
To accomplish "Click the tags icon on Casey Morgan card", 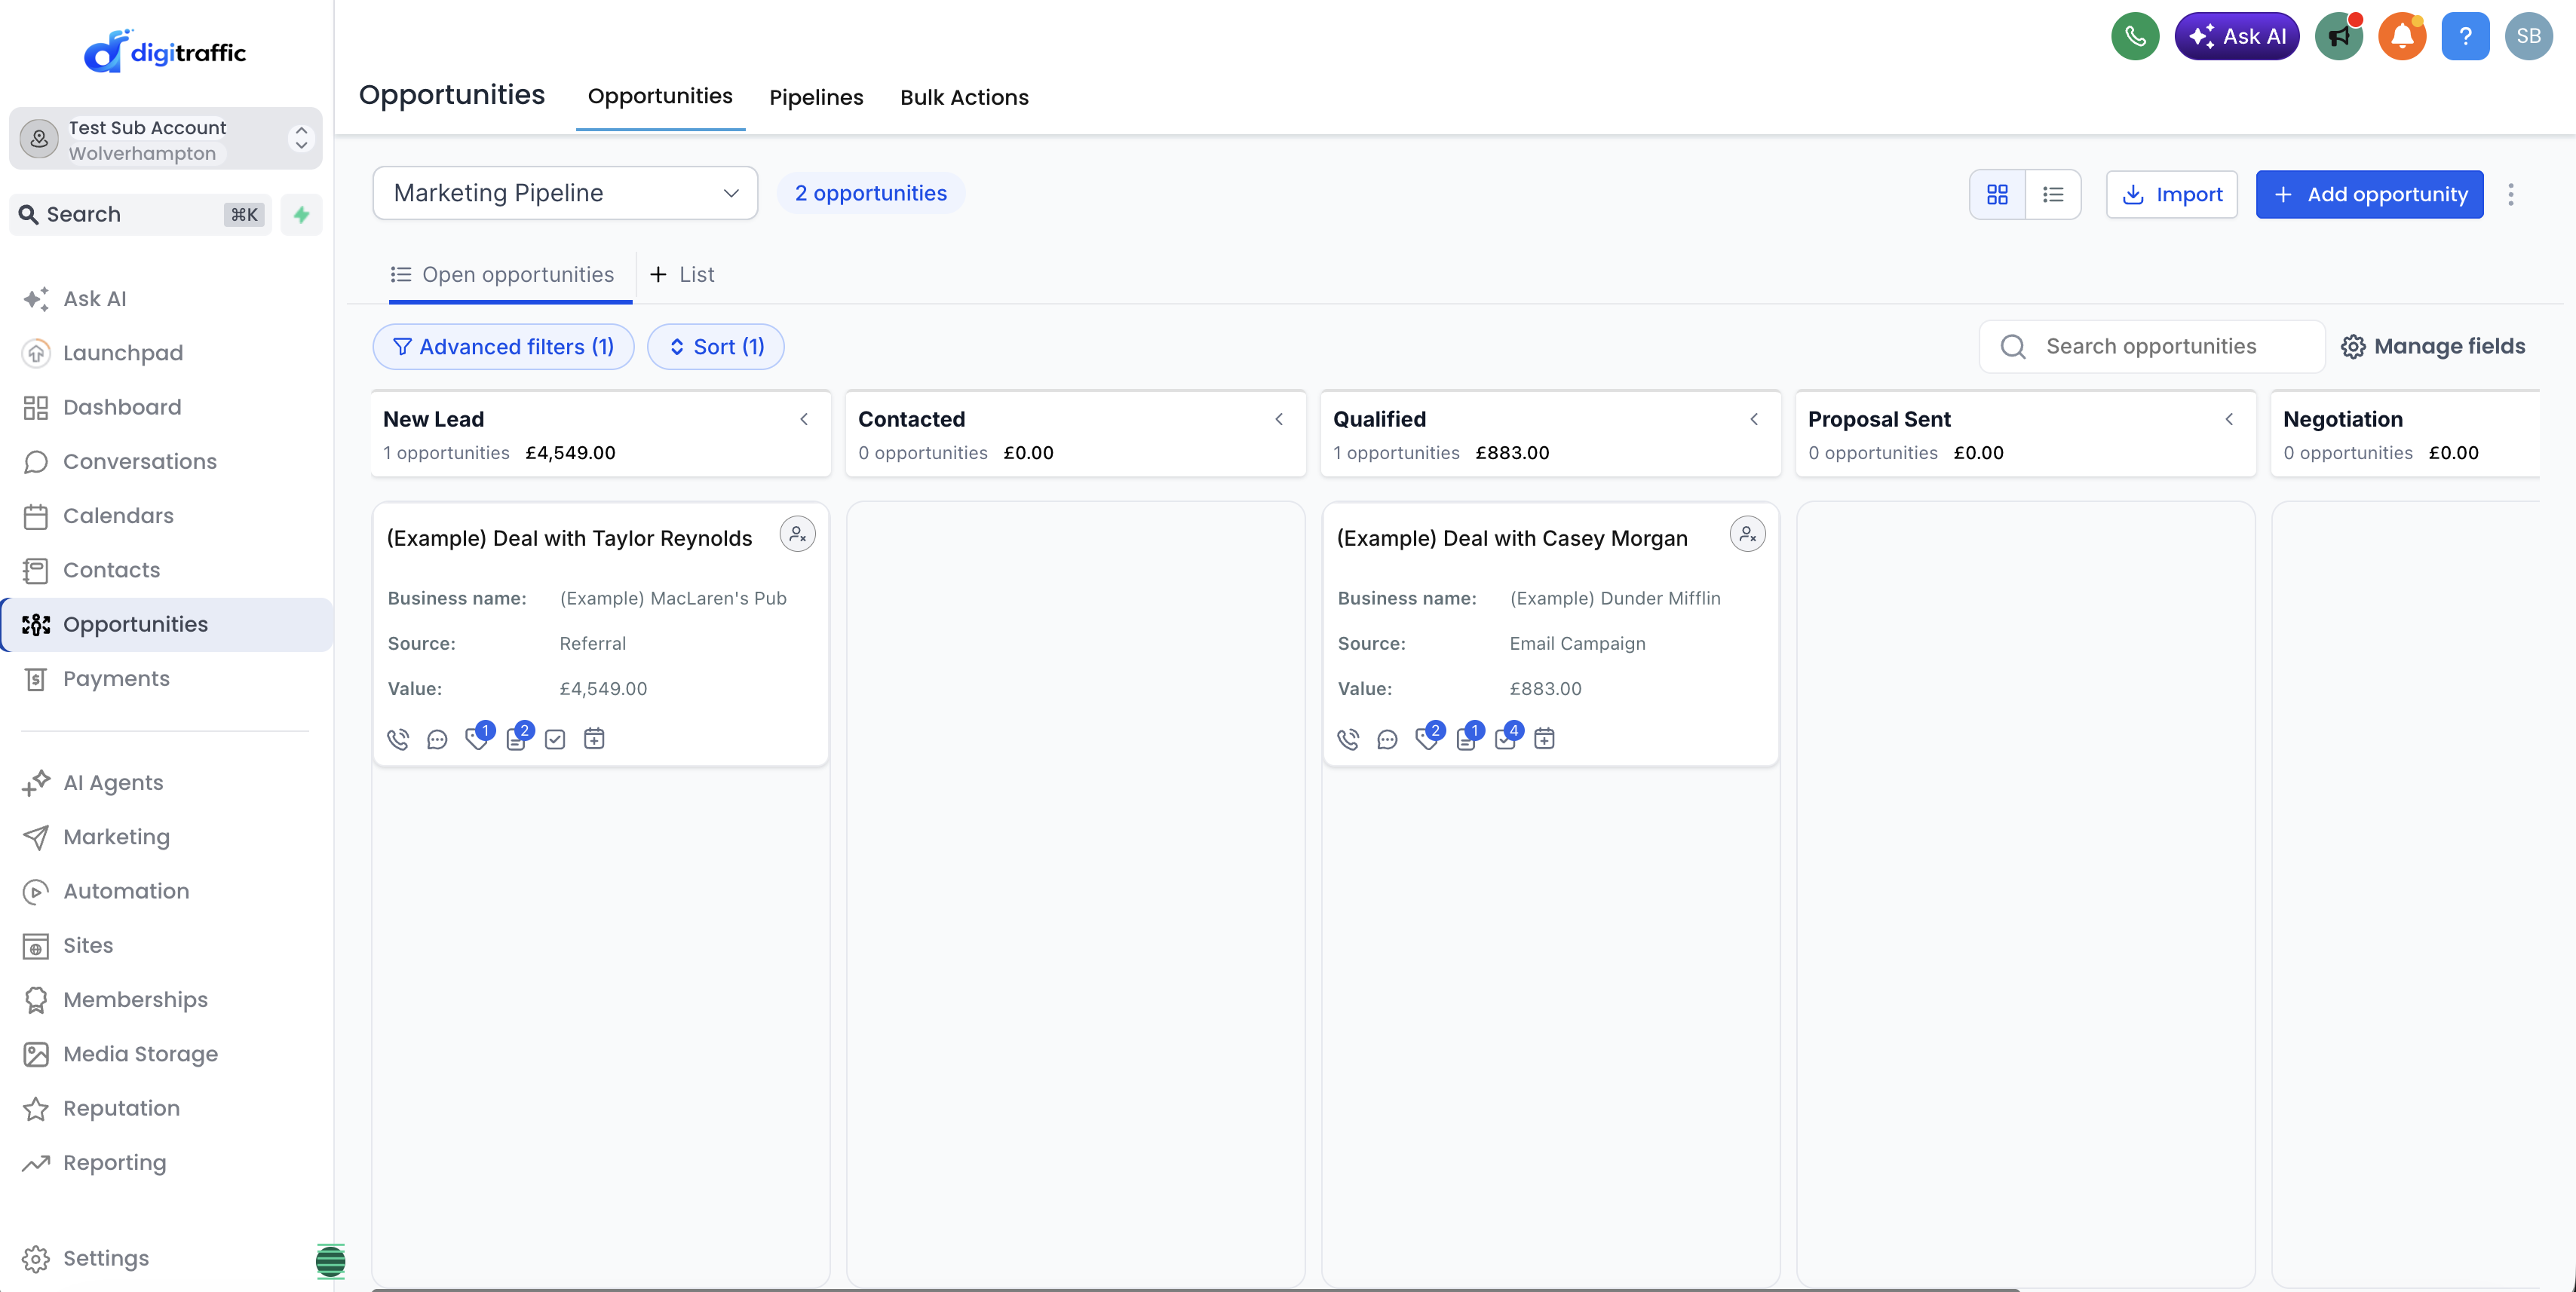I will click(1427, 739).
